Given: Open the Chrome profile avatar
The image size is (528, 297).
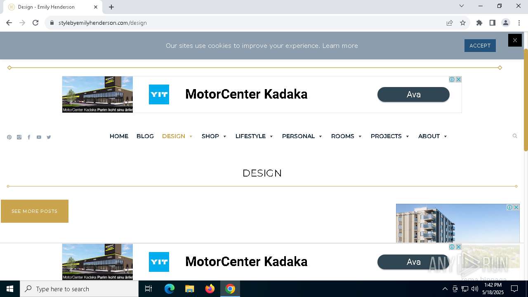Looking at the screenshot, I should [506, 23].
